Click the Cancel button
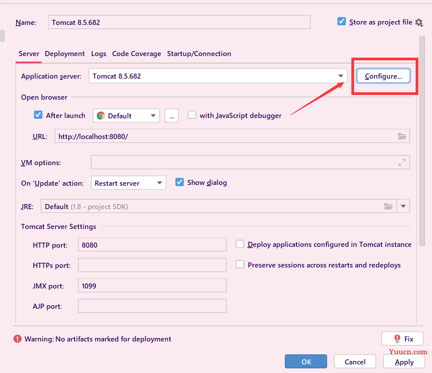432x373 pixels. [355, 361]
